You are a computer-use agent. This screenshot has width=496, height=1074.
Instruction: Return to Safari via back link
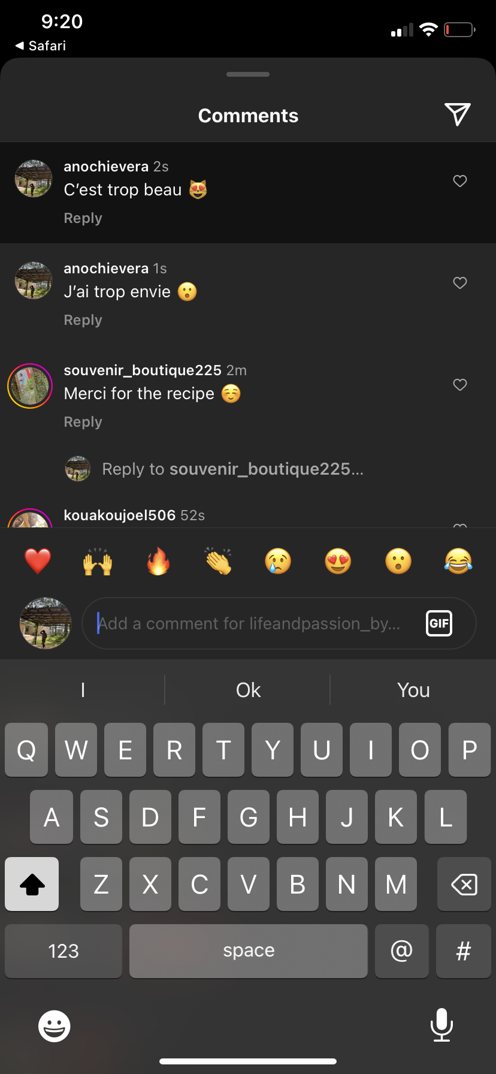pyautogui.click(x=41, y=46)
